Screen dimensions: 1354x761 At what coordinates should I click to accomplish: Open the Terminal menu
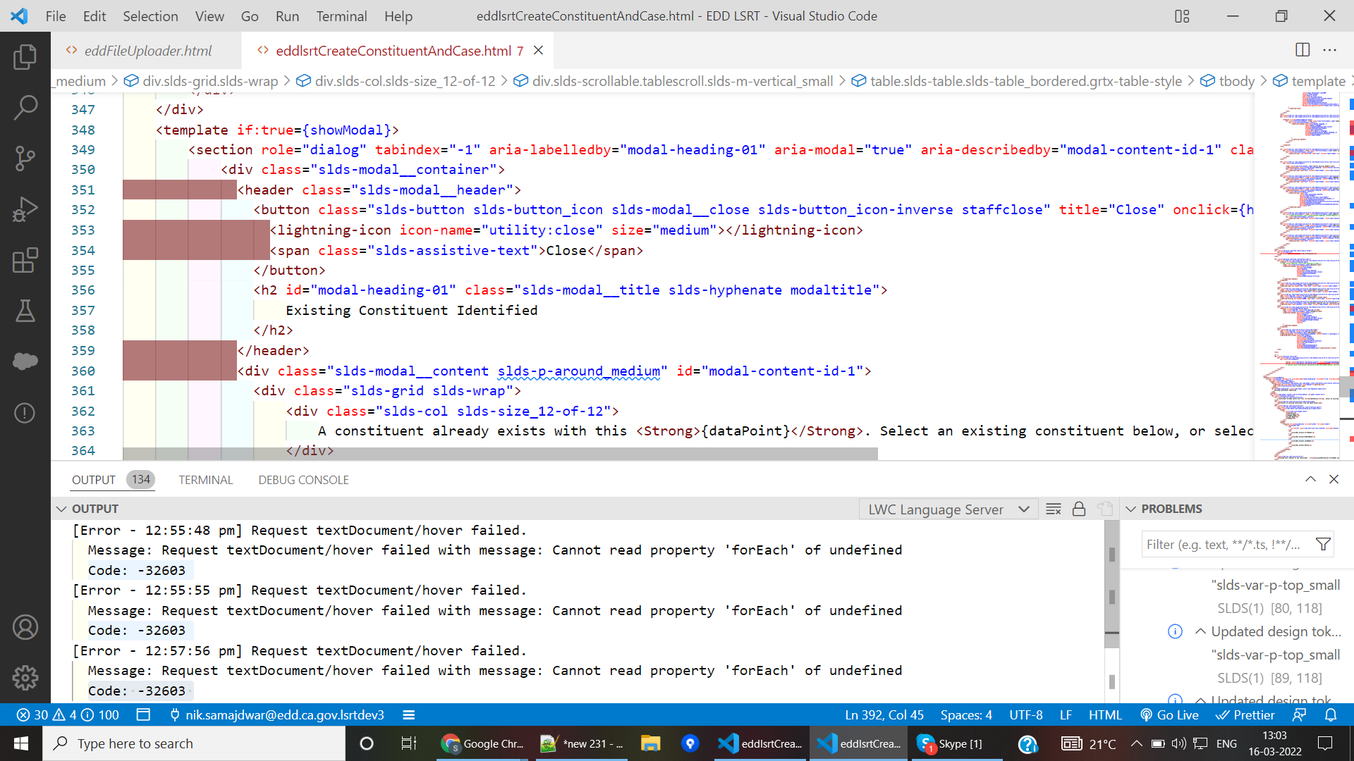coord(341,16)
